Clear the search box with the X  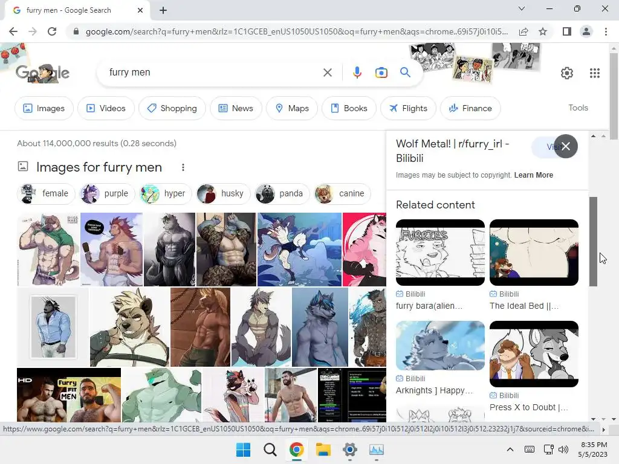coord(327,72)
